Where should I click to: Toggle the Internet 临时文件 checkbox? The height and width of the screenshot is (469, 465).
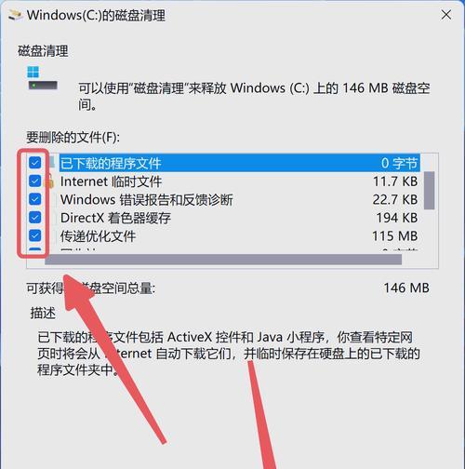35,181
